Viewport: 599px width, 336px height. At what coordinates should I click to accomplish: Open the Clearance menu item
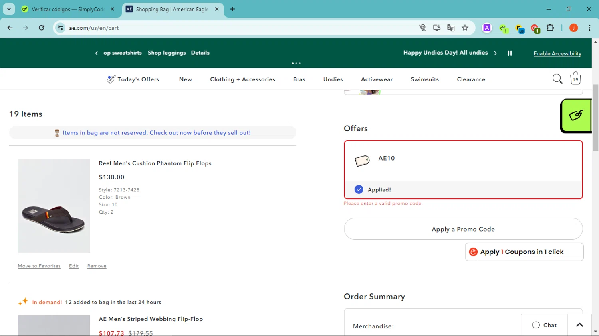click(x=471, y=79)
